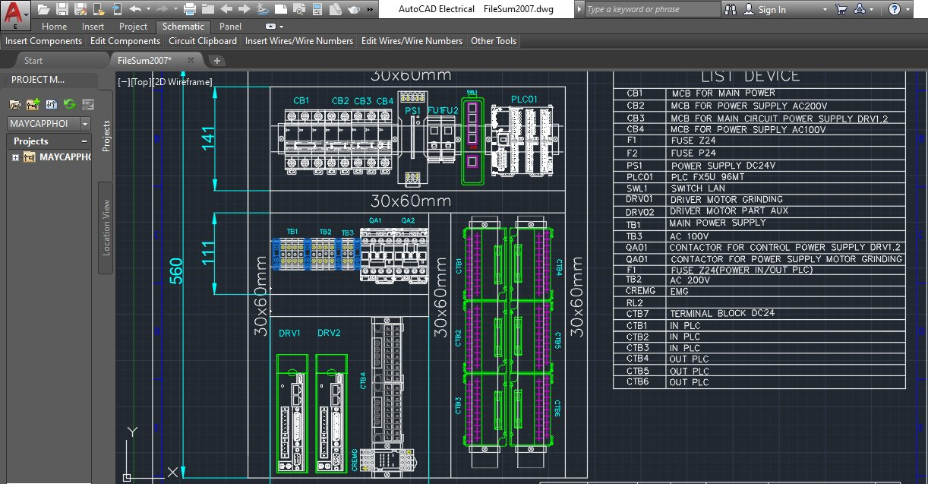
Task: Click the Open from Mobile icon
Action: pyautogui.click(x=99, y=9)
